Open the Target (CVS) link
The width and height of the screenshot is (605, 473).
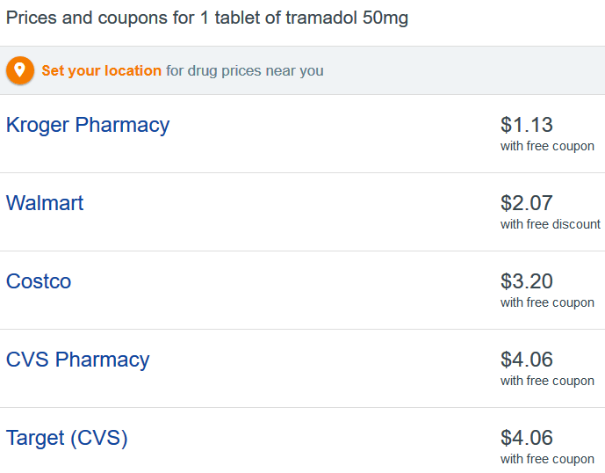67,438
